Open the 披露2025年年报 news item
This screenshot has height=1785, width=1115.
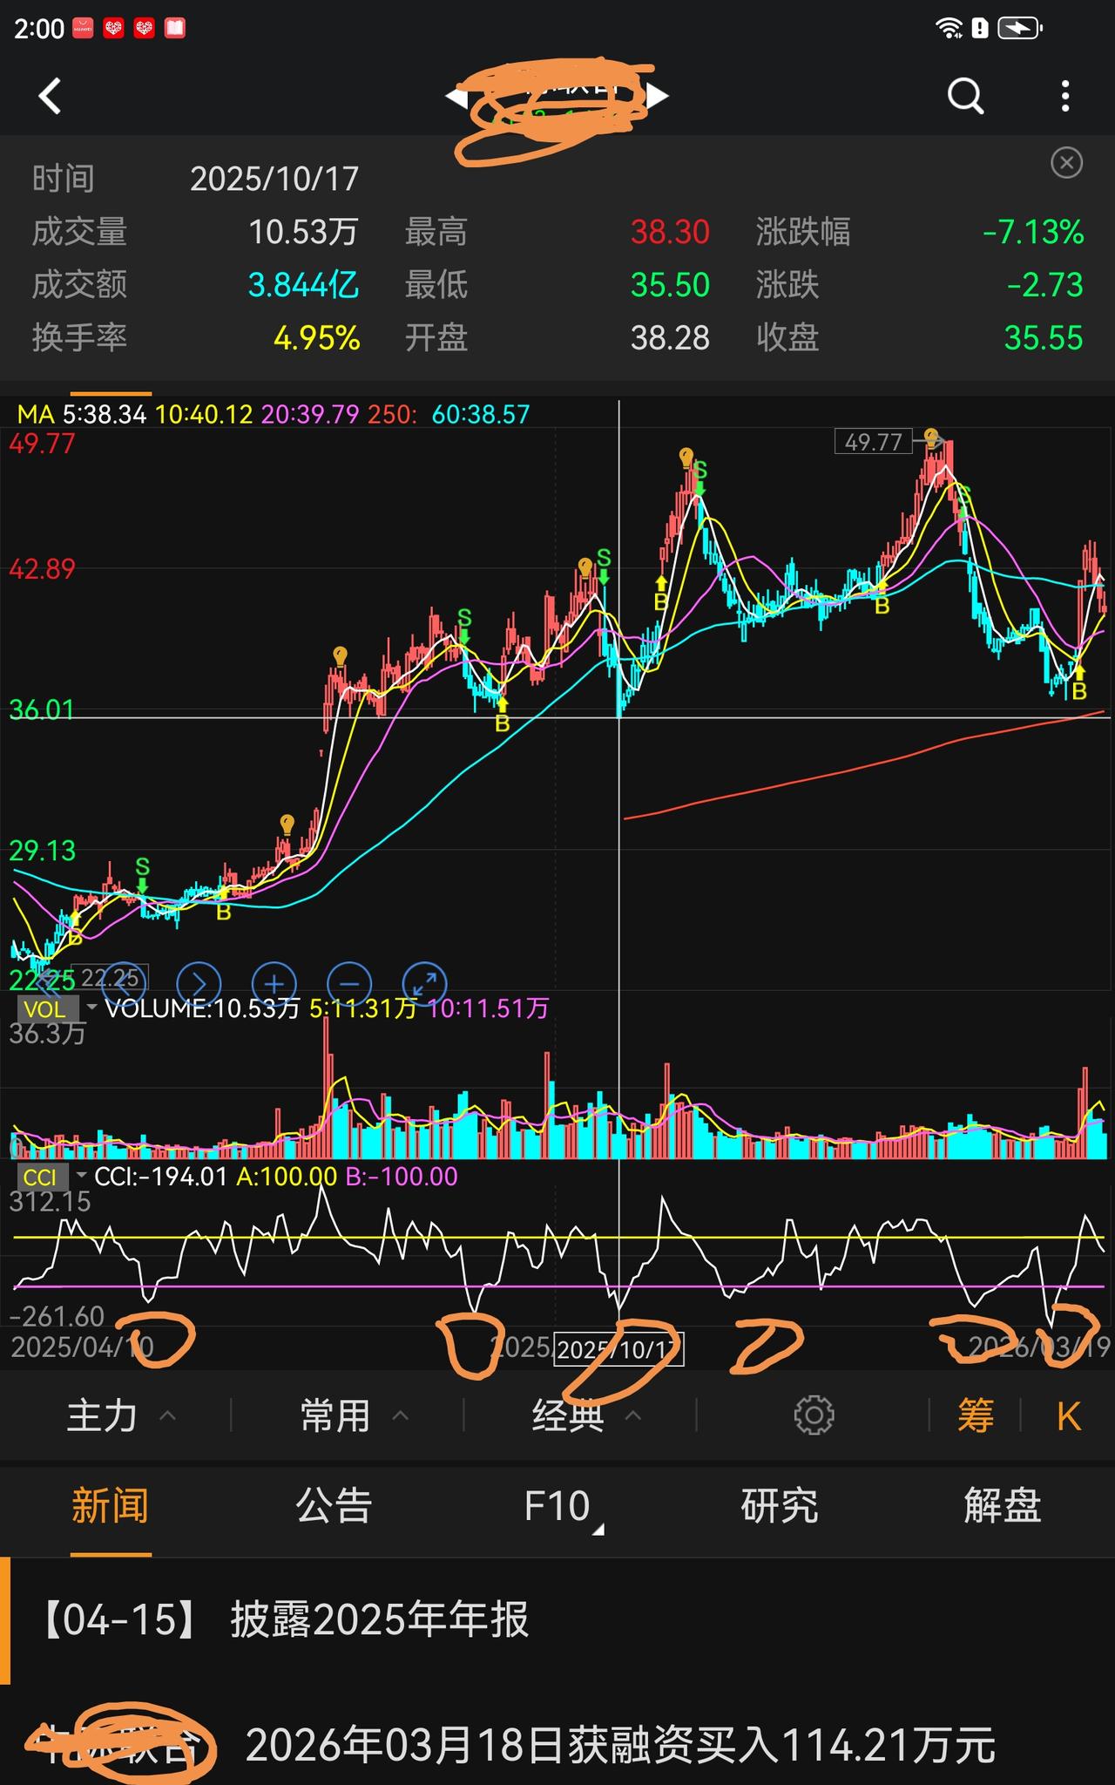point(557,1619)
